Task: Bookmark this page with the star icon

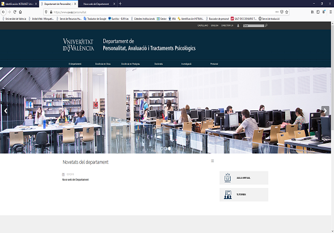Action: 287,12
